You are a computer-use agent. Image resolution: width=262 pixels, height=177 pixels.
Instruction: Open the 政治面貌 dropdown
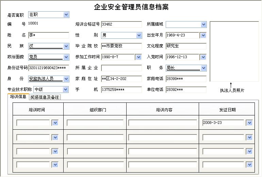(x=66, y=57)
